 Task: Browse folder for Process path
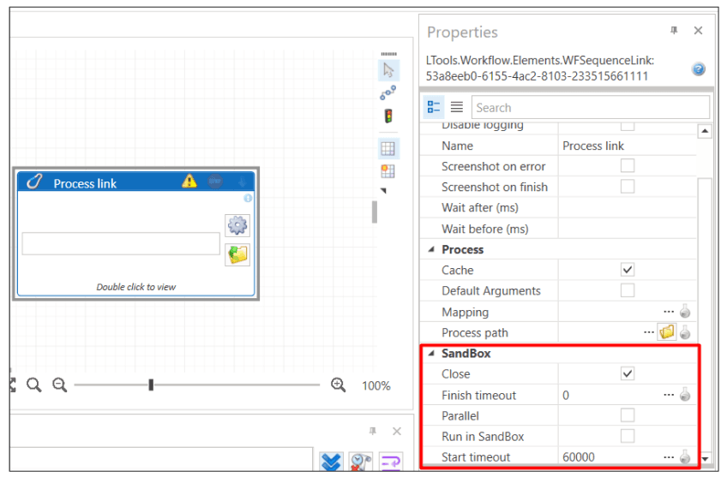tap(666, 333)
